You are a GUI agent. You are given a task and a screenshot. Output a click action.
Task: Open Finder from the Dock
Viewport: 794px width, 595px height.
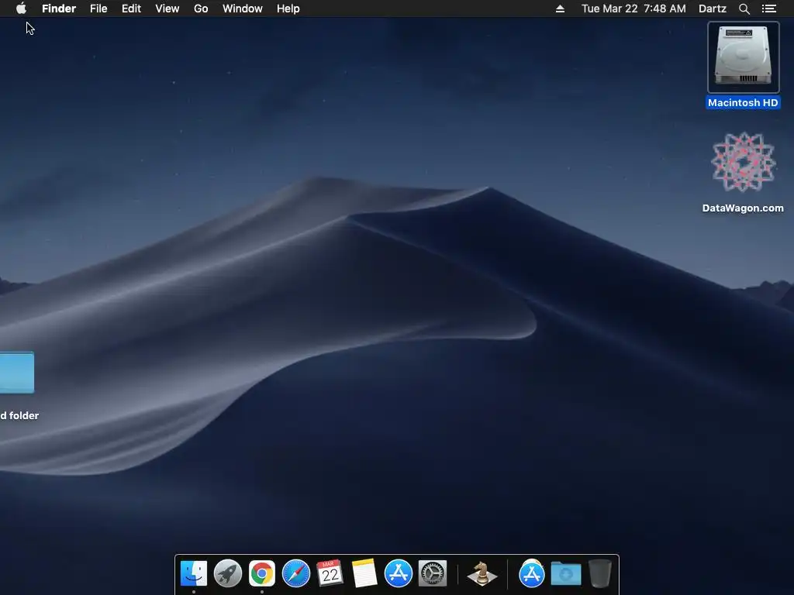(x=194, y=574)
